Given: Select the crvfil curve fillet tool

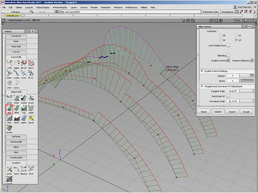Looking at the screenshot, I should point(9,64).
